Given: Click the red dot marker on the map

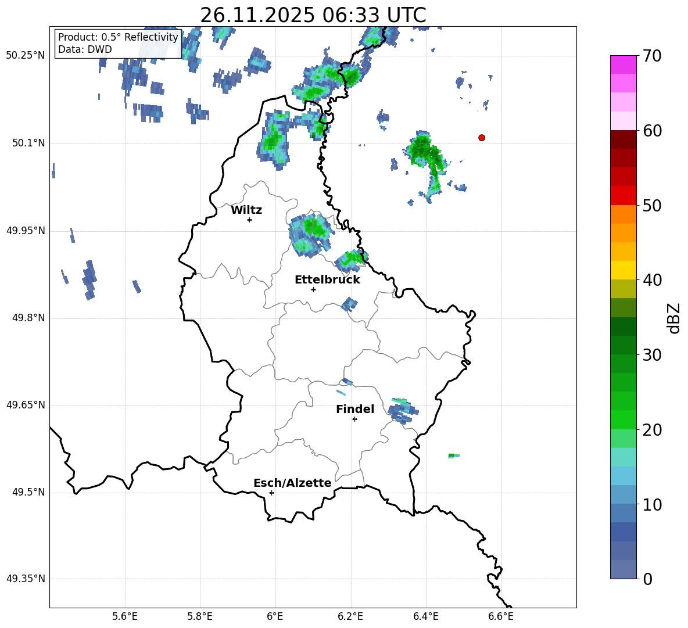Looking at the screenshot, I should [481, 138].
